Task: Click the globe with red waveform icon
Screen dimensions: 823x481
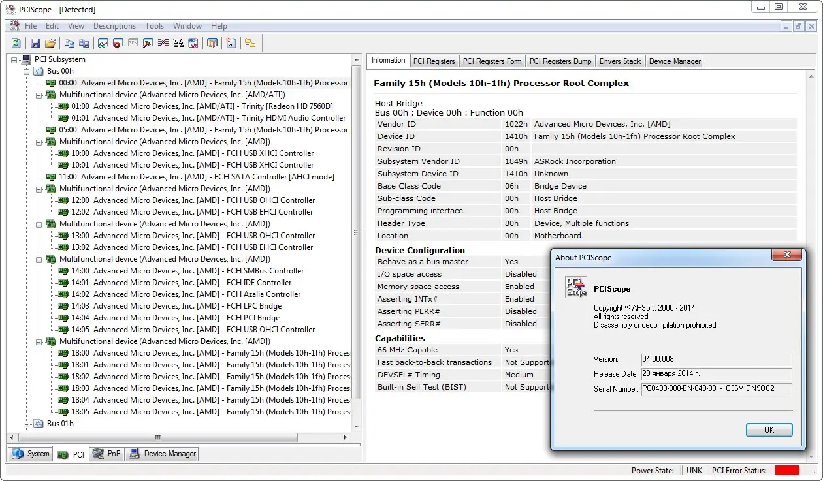Action: pyautogui.click(x=193, y=43)
